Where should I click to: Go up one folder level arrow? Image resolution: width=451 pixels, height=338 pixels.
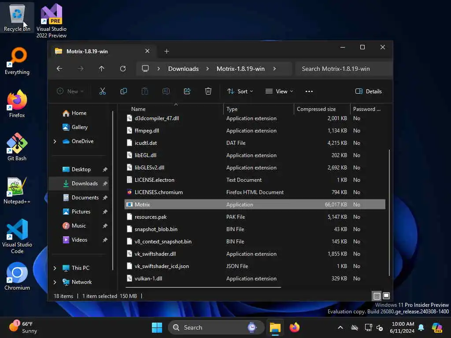[102, 69]
